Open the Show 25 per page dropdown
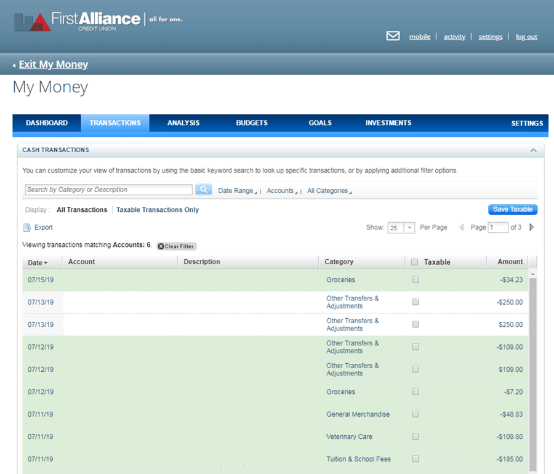This screenshot has width=554, height=474. click(401, 228)
